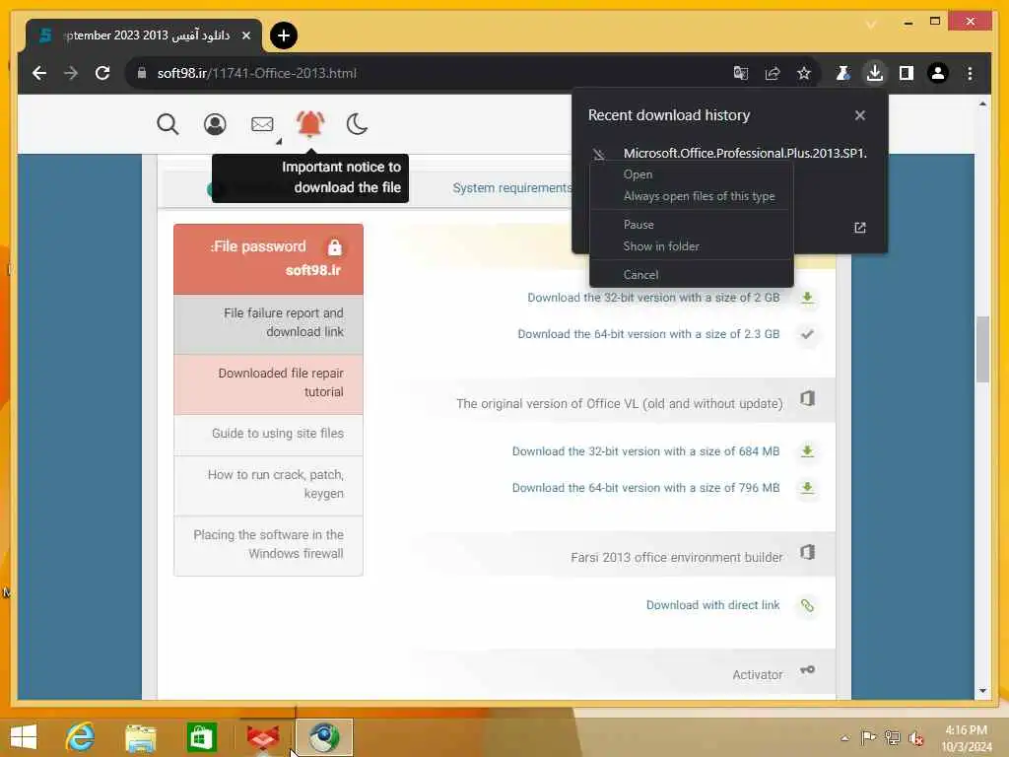Screen dimensions: 1009x757
Task: Select the Office 2013 download tab
Action: [x=144, y=35]
